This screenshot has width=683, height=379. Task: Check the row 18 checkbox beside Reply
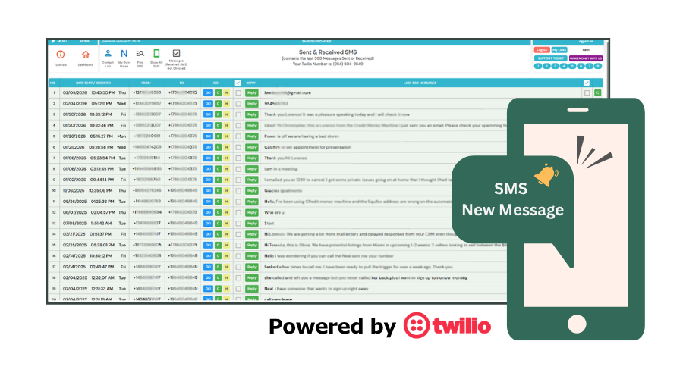pyautogui.click(x=238, y=277)
